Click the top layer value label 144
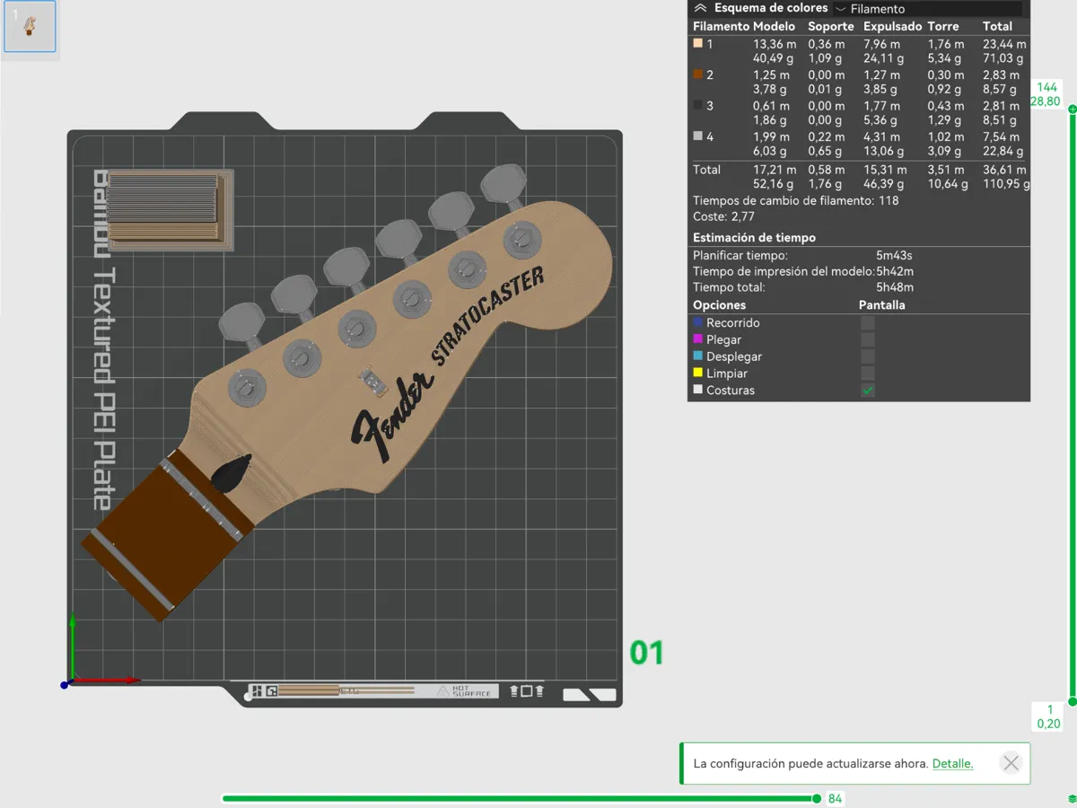The height and width of the screenshot is (808, 1077). coord(1046,87)
